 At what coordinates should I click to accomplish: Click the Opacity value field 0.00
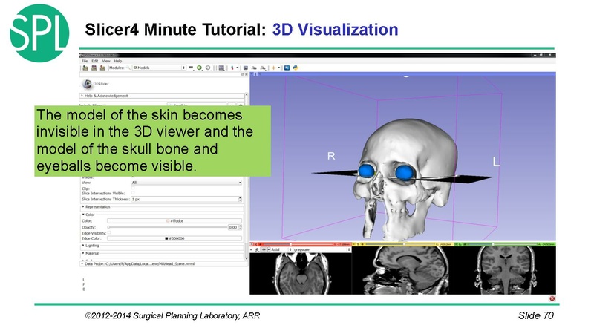232,227
